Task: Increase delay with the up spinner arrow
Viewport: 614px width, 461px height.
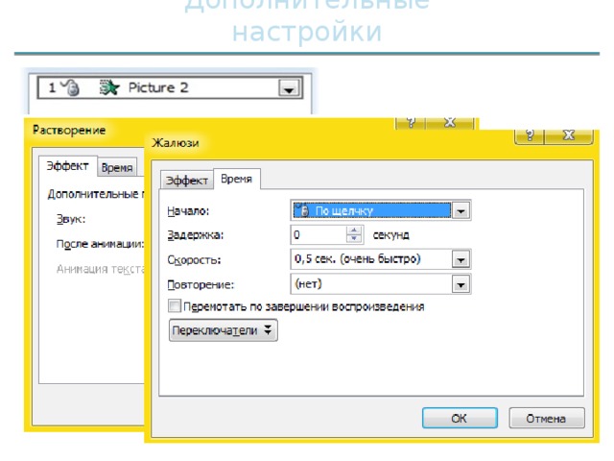Action: pos(354,230)
